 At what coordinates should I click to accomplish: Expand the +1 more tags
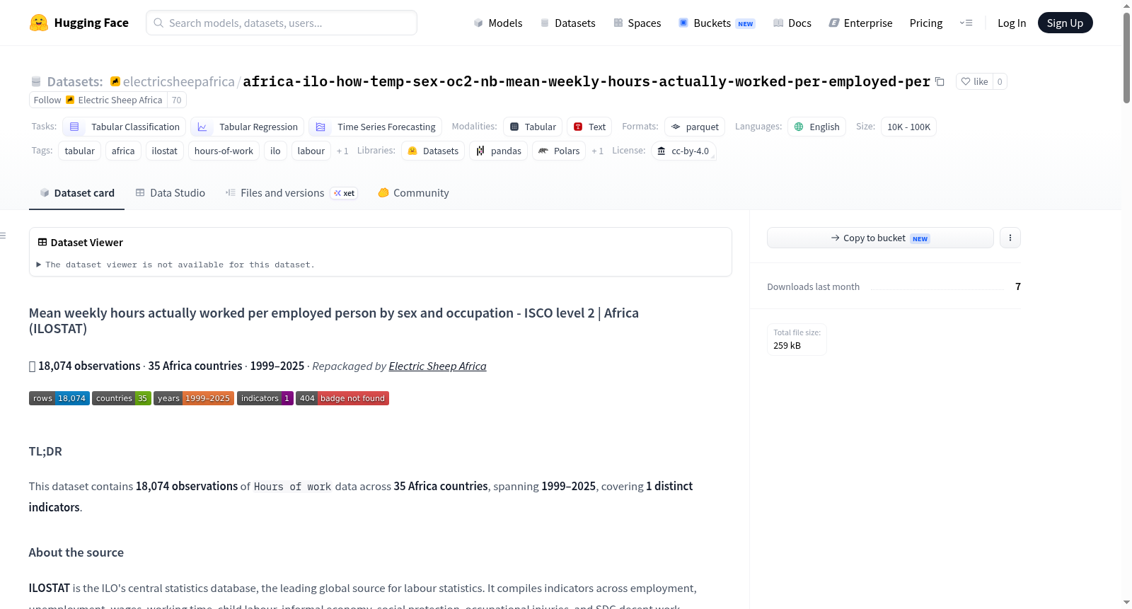coord(342,151)
